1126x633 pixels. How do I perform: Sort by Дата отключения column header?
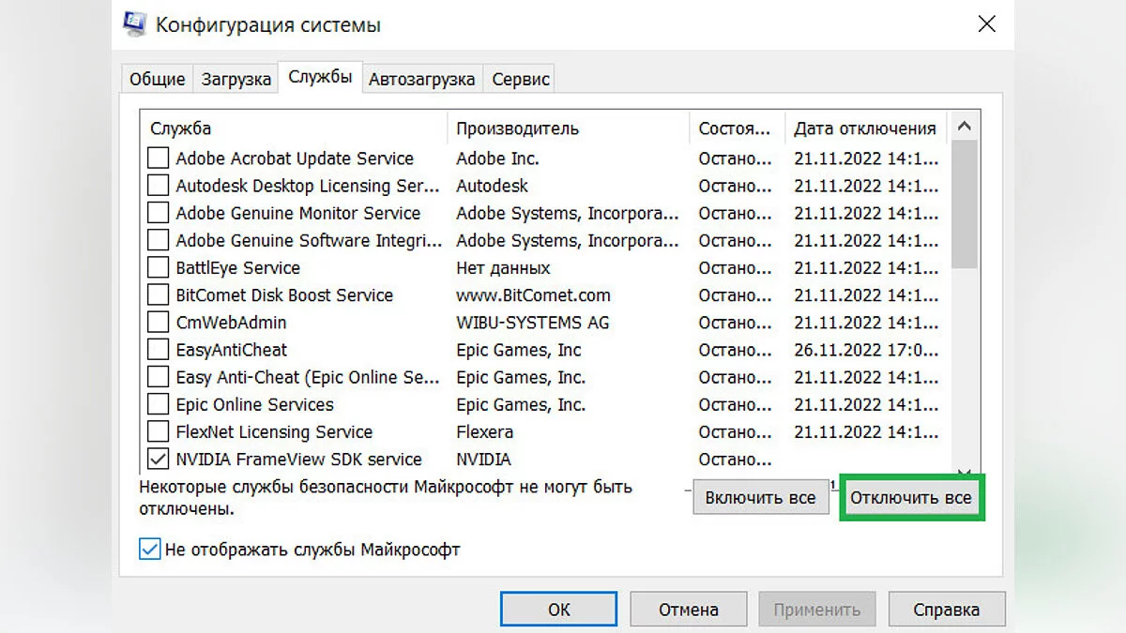(x=864, y=128)
